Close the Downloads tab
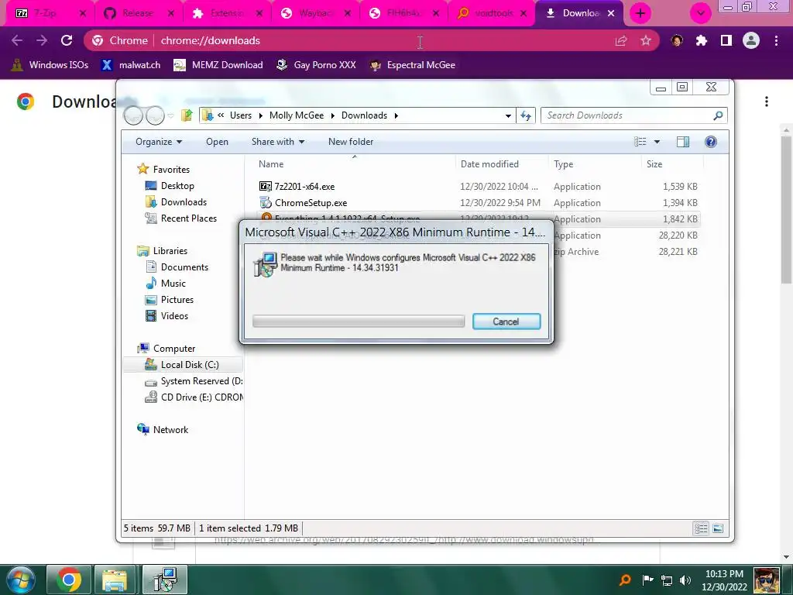Image resolution: width=793 pixels, height=595 pixels. pos(611,13)
